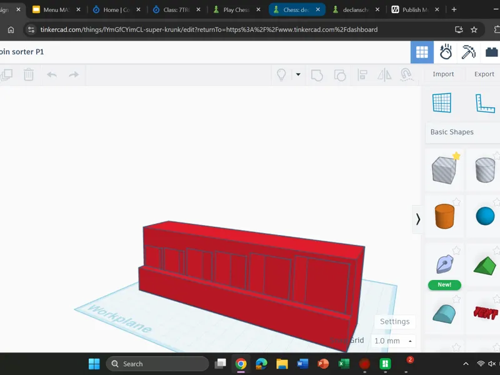
Task: Group the selected shapes
Action: coord(317,75)
